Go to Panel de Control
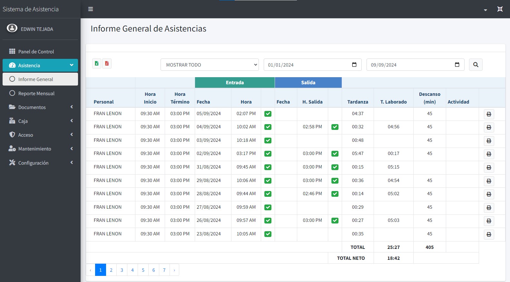The height and width of the screenshot is (282, 510). (36, 51)
